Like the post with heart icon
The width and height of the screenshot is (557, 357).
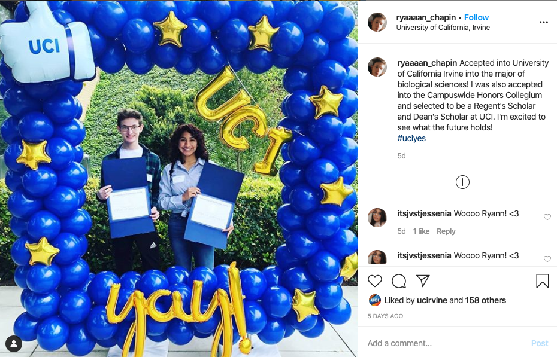pyautogui.click(x=375, y=281)
